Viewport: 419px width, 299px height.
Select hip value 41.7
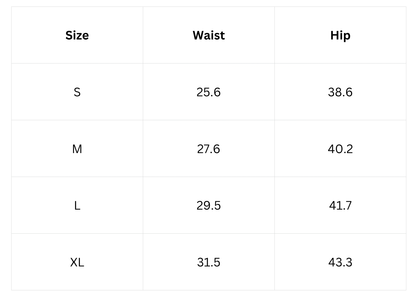(340, 206)
